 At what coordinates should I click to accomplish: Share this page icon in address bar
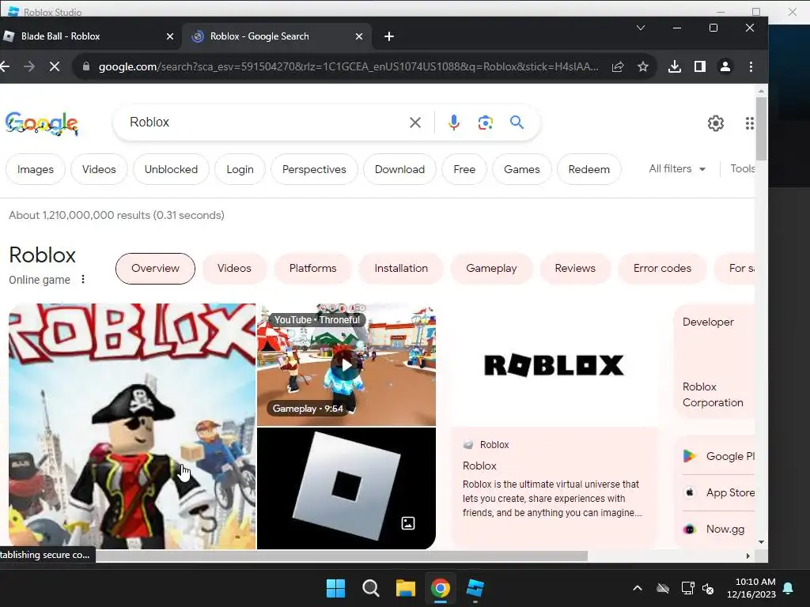point(618,66)
